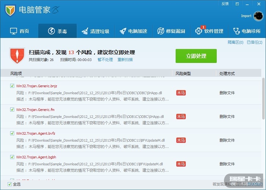Click the 处理方式 column header
Viewport: 266px width, 190px height.
click(x=227, y=74)
